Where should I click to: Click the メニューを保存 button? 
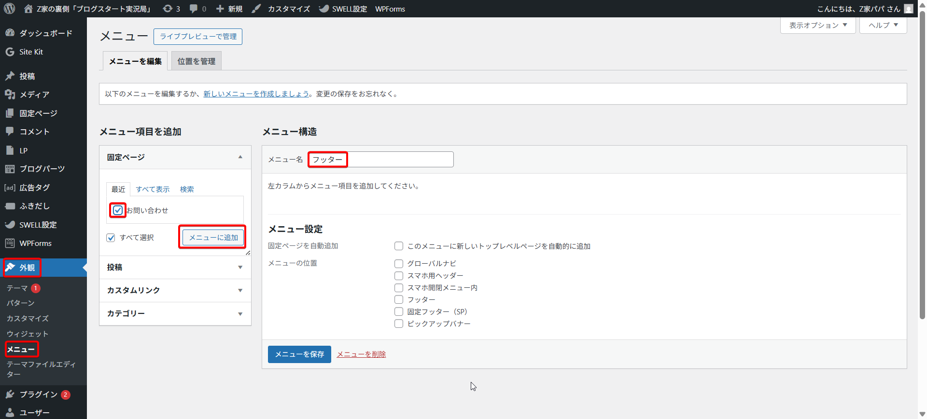coord(299,354)
